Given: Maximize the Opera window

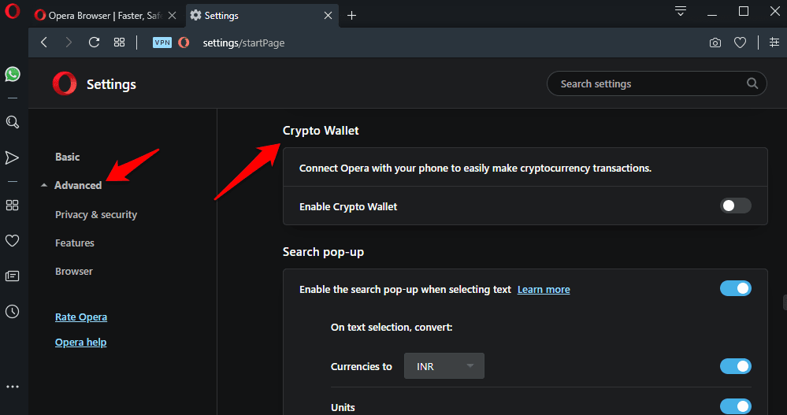Looking at the screenshot, I should pyautogui.click(x=744, y=11).
